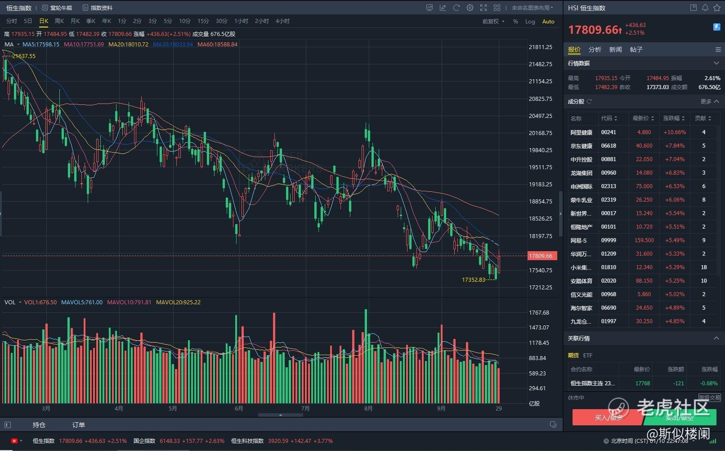Screen dimensions: 725x451
Task: Click the refresh chart icon
Action: coord(456,8)
